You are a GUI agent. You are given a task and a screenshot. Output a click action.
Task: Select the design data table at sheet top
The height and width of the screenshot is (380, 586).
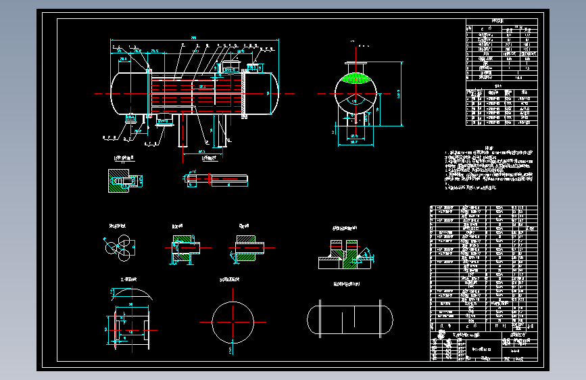[x=502, y=49]
